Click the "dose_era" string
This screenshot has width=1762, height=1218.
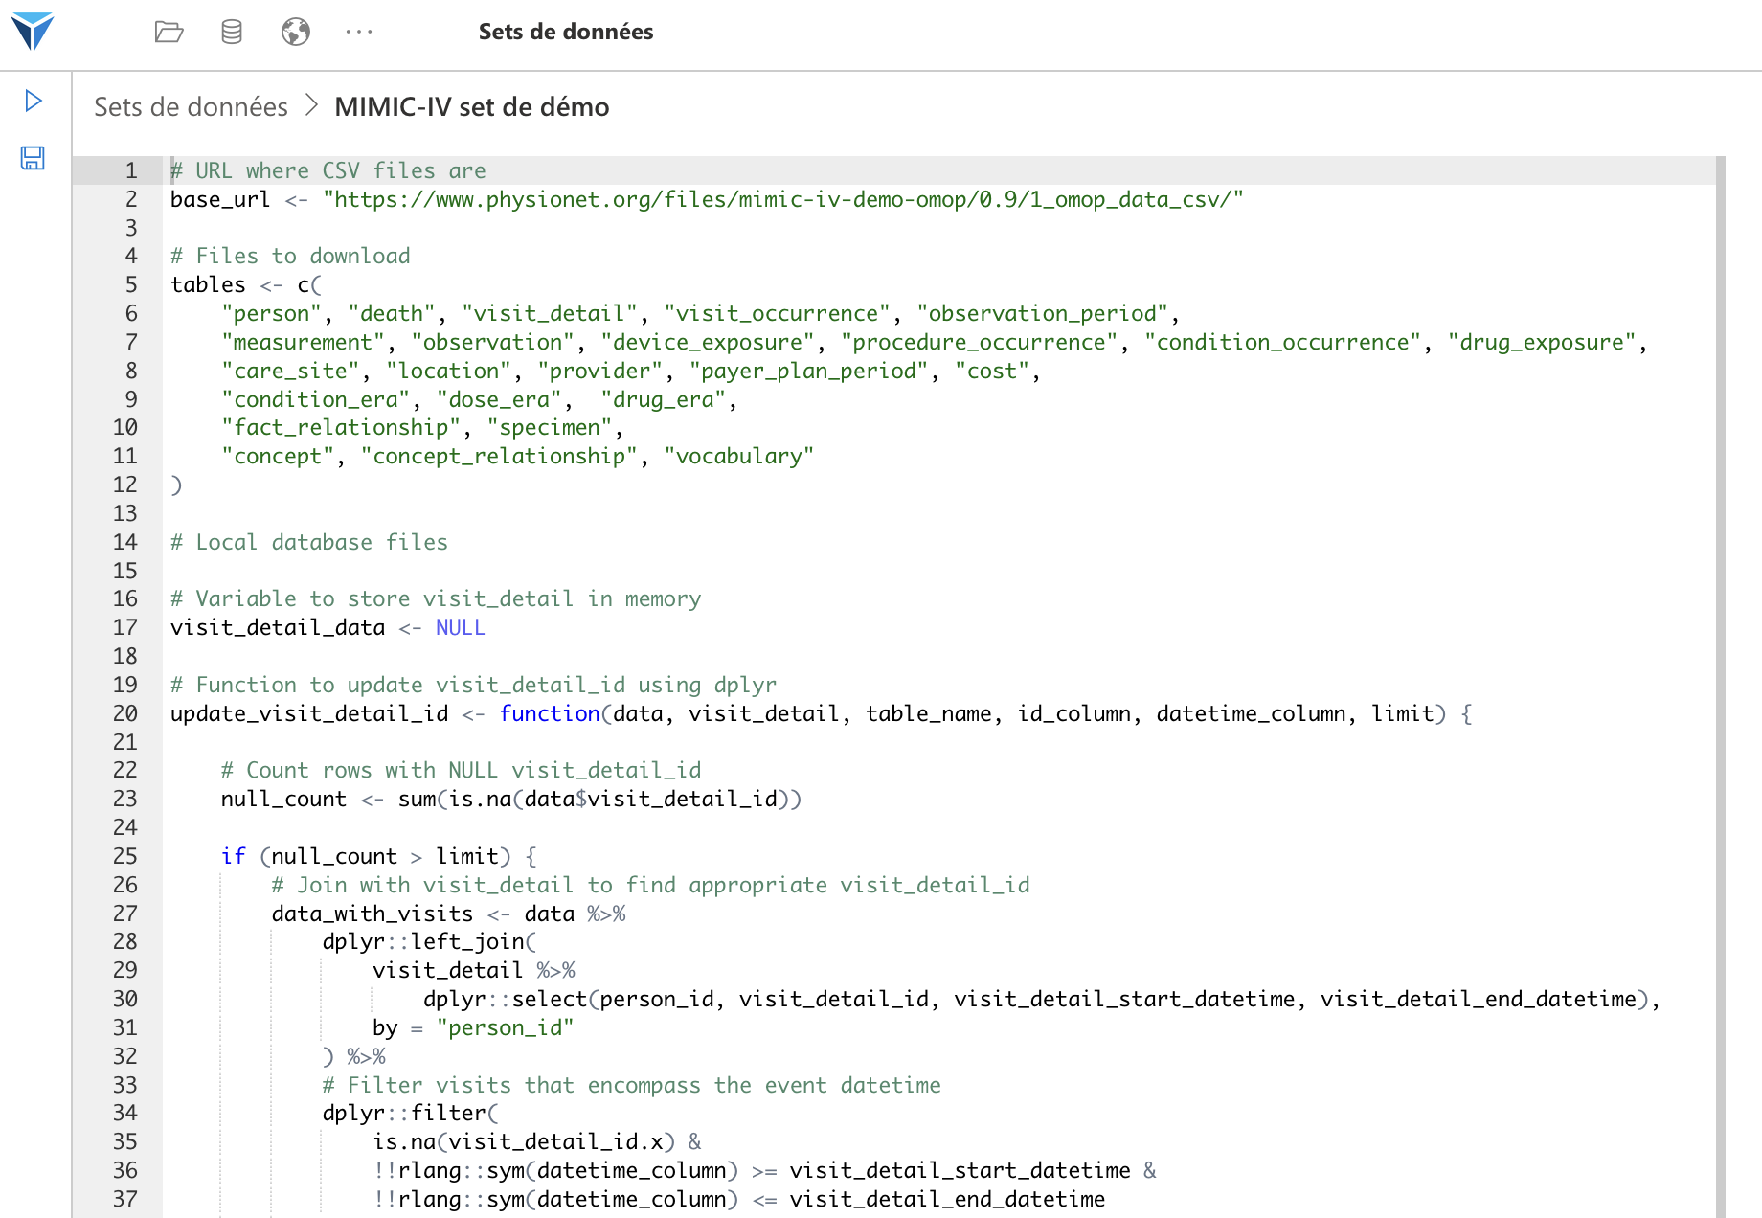pos(499,399)
